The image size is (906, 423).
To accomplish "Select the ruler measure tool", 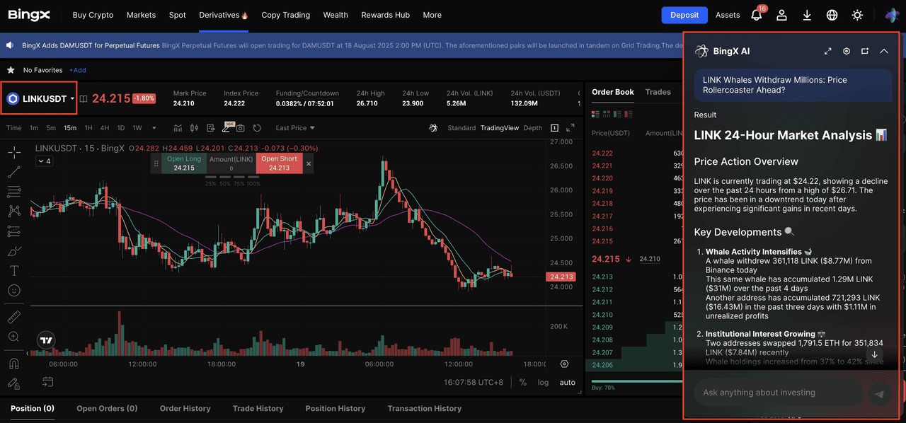I will tap(14, 317).
